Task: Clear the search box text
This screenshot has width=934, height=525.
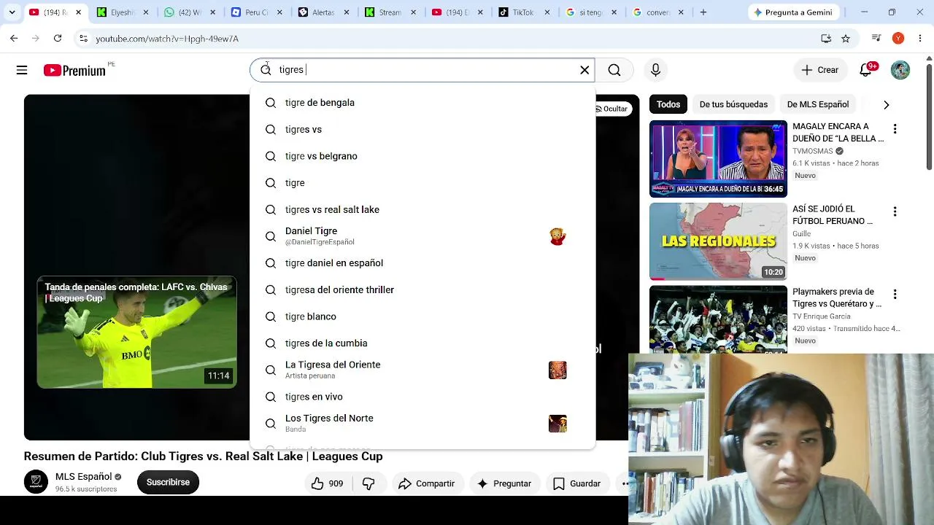Action: pos(584,70)
